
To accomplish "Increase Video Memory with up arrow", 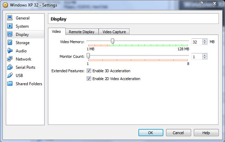I will click(x=205, y=40).
